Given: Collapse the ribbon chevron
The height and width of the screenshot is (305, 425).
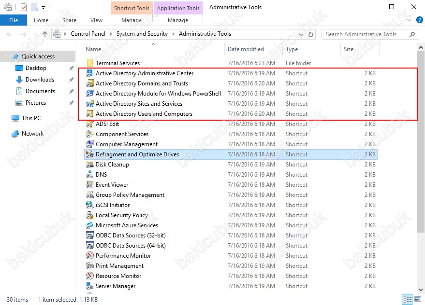Looking at the screenshot, I should 409,20.
